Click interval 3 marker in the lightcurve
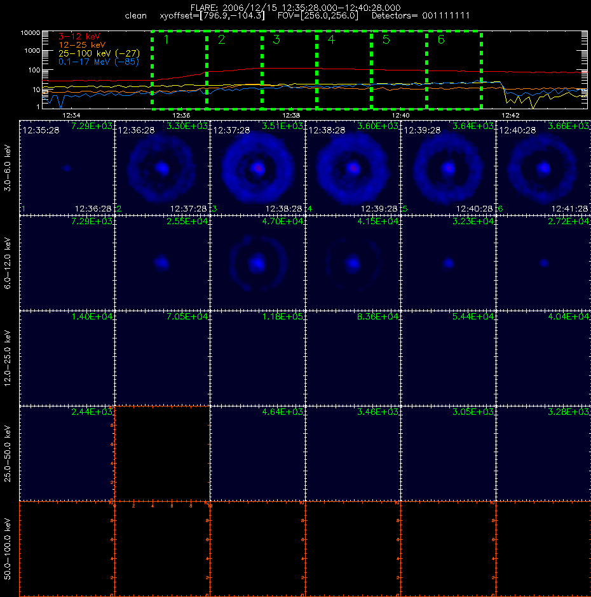 (276, 39)
